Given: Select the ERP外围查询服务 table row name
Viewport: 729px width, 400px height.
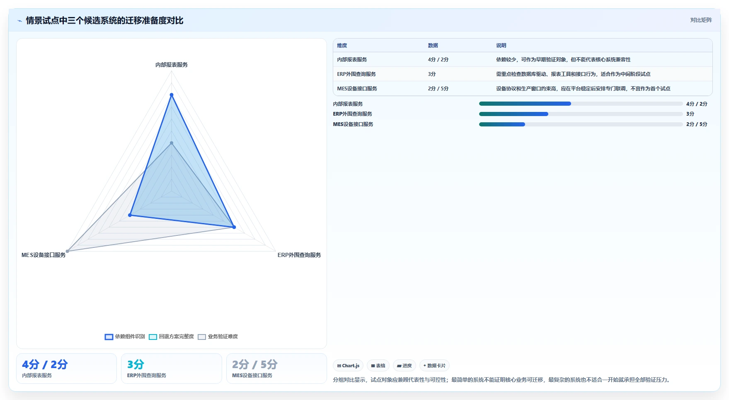Looking at the screenshot, I should pyautogui.click(x=356, y=74).
